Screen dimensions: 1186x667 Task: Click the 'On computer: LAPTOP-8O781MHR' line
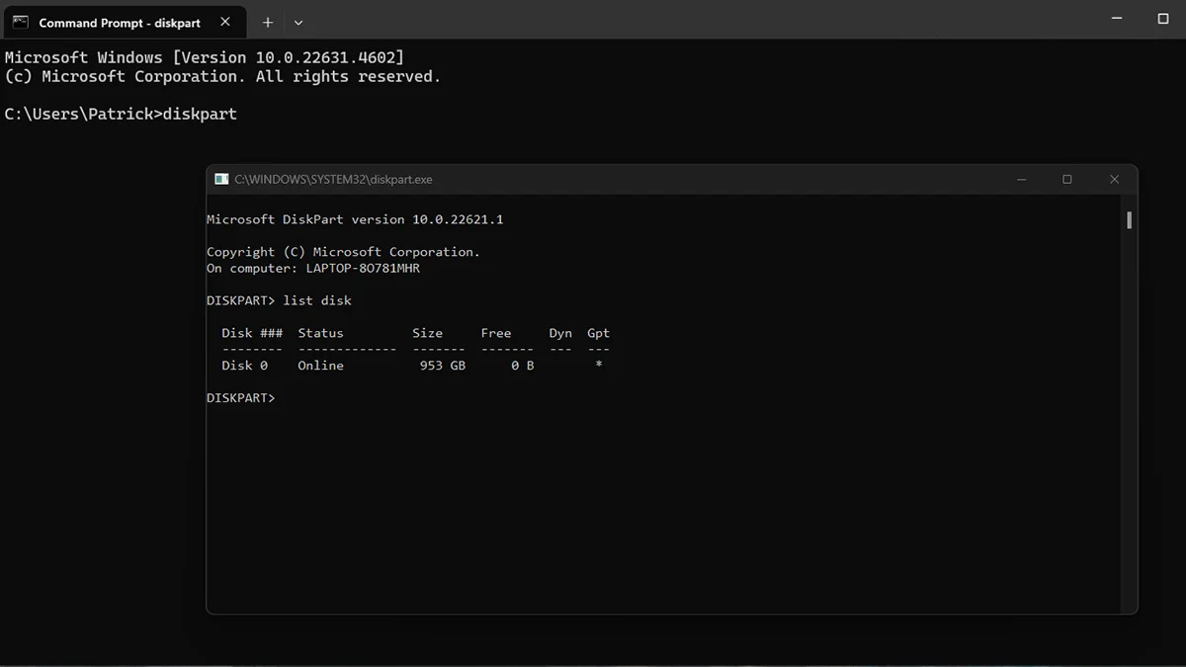(313, 268)
